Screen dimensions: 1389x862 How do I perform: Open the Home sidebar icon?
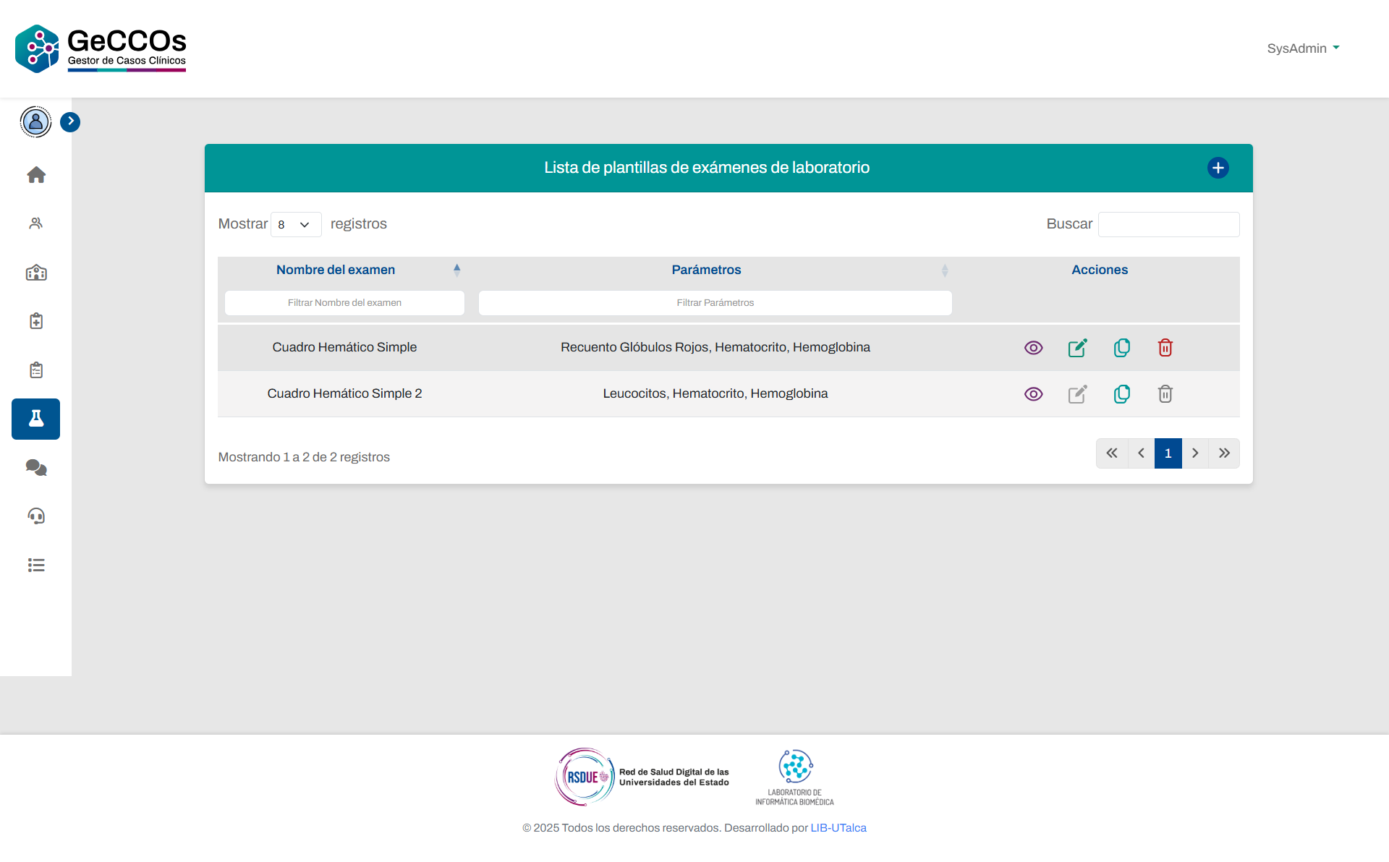click(x=36, y=175)
